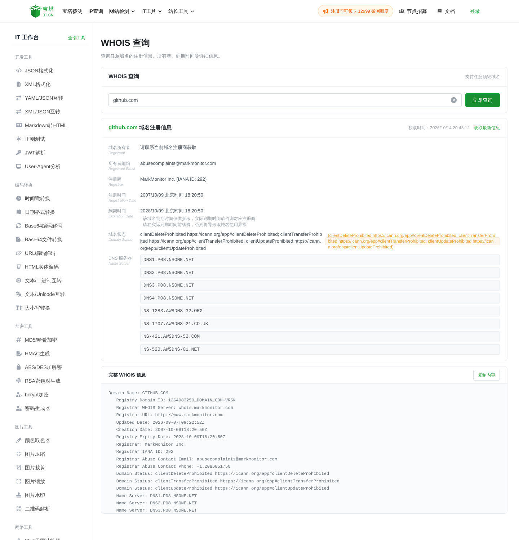Image resolution: width=519 pixels, height=540 pixels.
Task: Select the NS-1283.AWSDNS-32.ORG name server row
Action: [320, 311]
